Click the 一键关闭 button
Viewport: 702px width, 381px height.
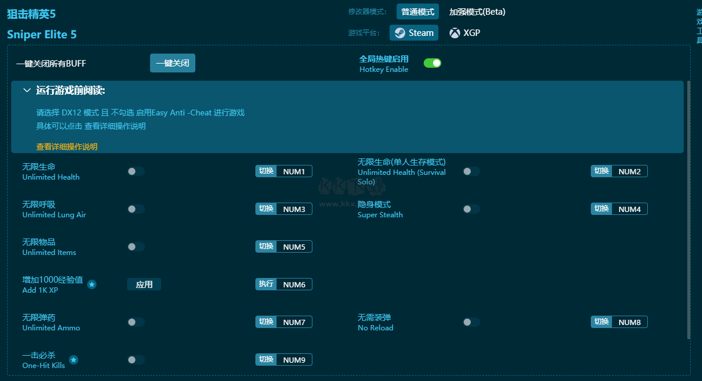point(172,63)
